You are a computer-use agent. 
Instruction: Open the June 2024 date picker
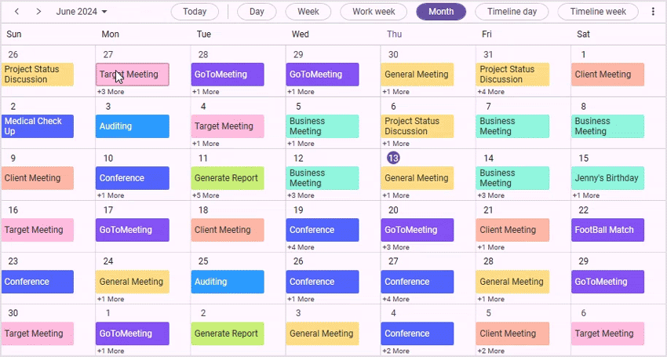click(82, 12)
